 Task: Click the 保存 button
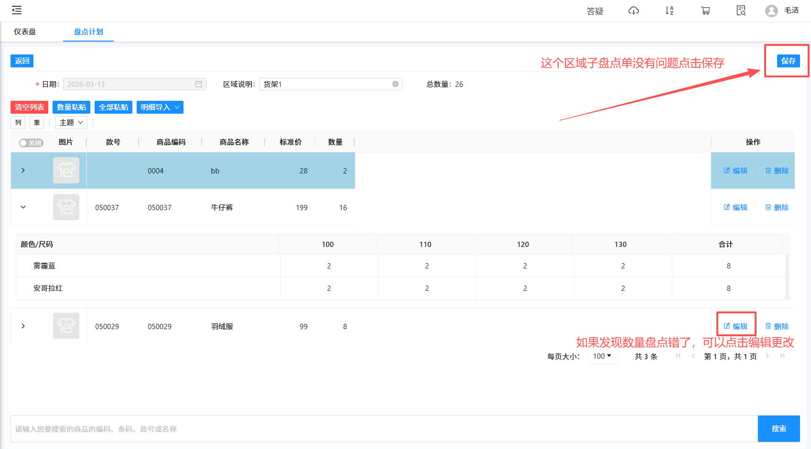788,61
